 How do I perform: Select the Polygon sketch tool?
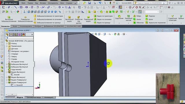point(60,7)
